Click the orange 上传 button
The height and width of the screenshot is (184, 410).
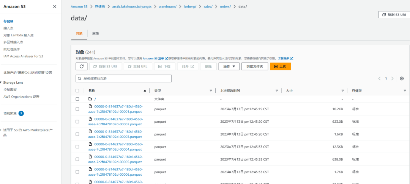280,67
